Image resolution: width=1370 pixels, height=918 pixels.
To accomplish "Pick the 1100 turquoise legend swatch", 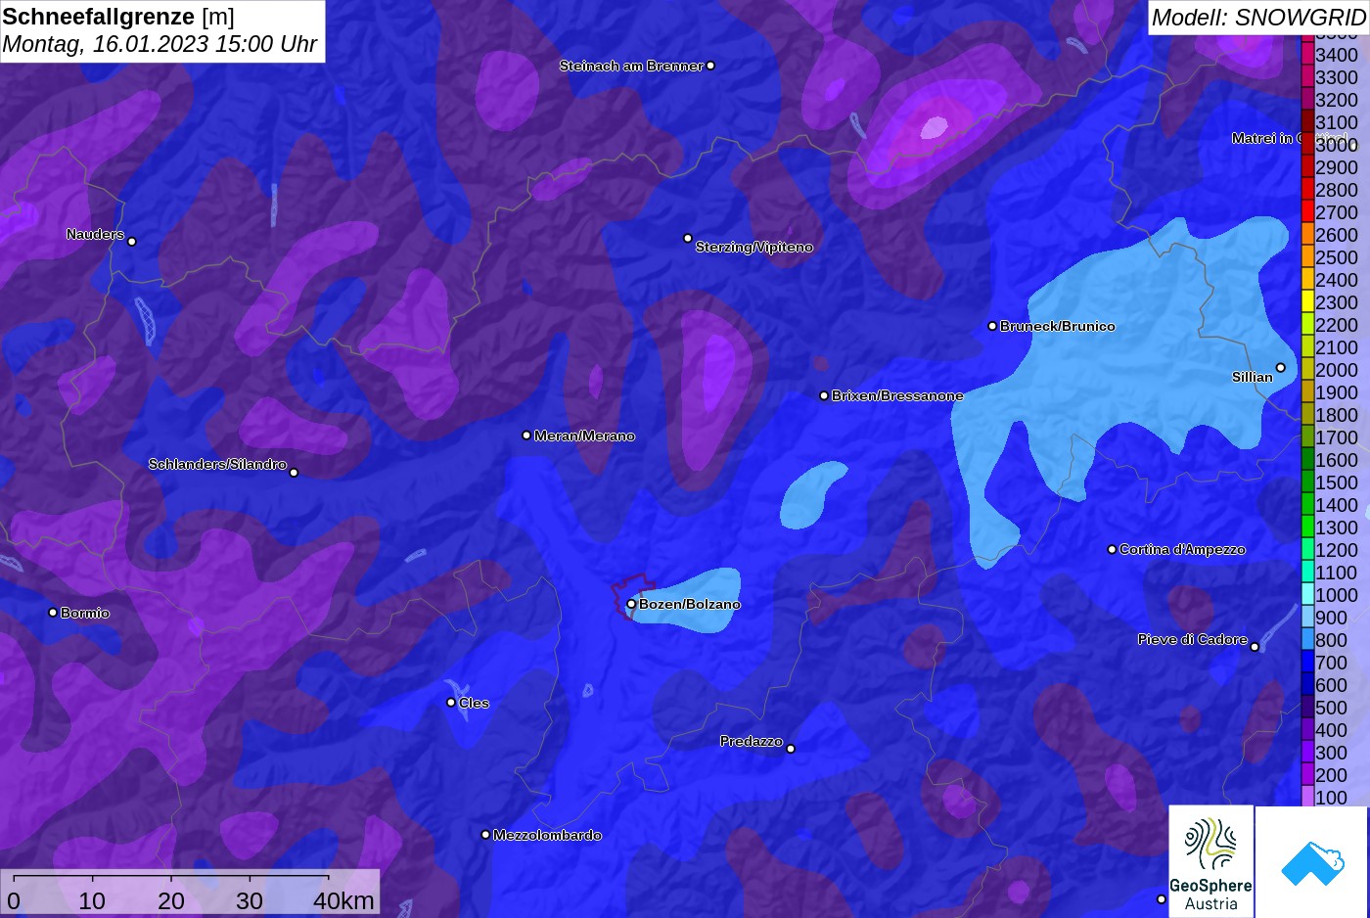I will pyautogui.click(x=1307, y=573).
